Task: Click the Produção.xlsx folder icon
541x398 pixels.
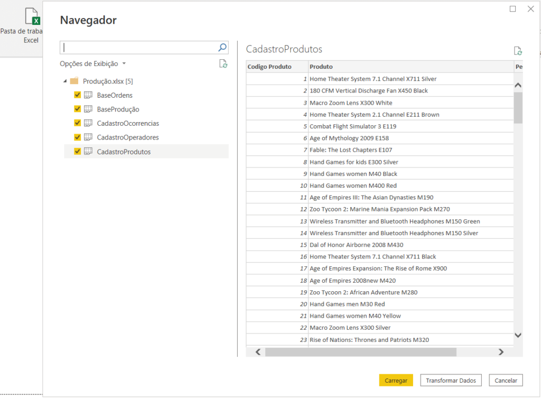Action: coord(74,81)
